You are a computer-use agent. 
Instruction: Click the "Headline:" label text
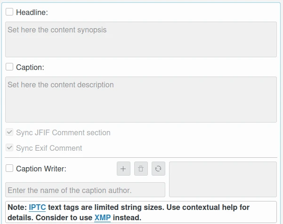pos(32,13)
